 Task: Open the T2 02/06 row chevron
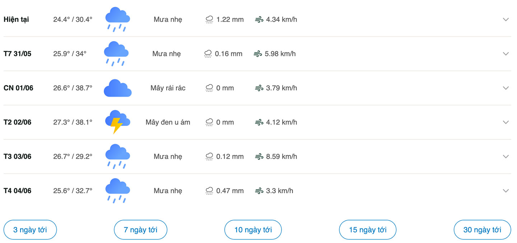coord(506,122)
